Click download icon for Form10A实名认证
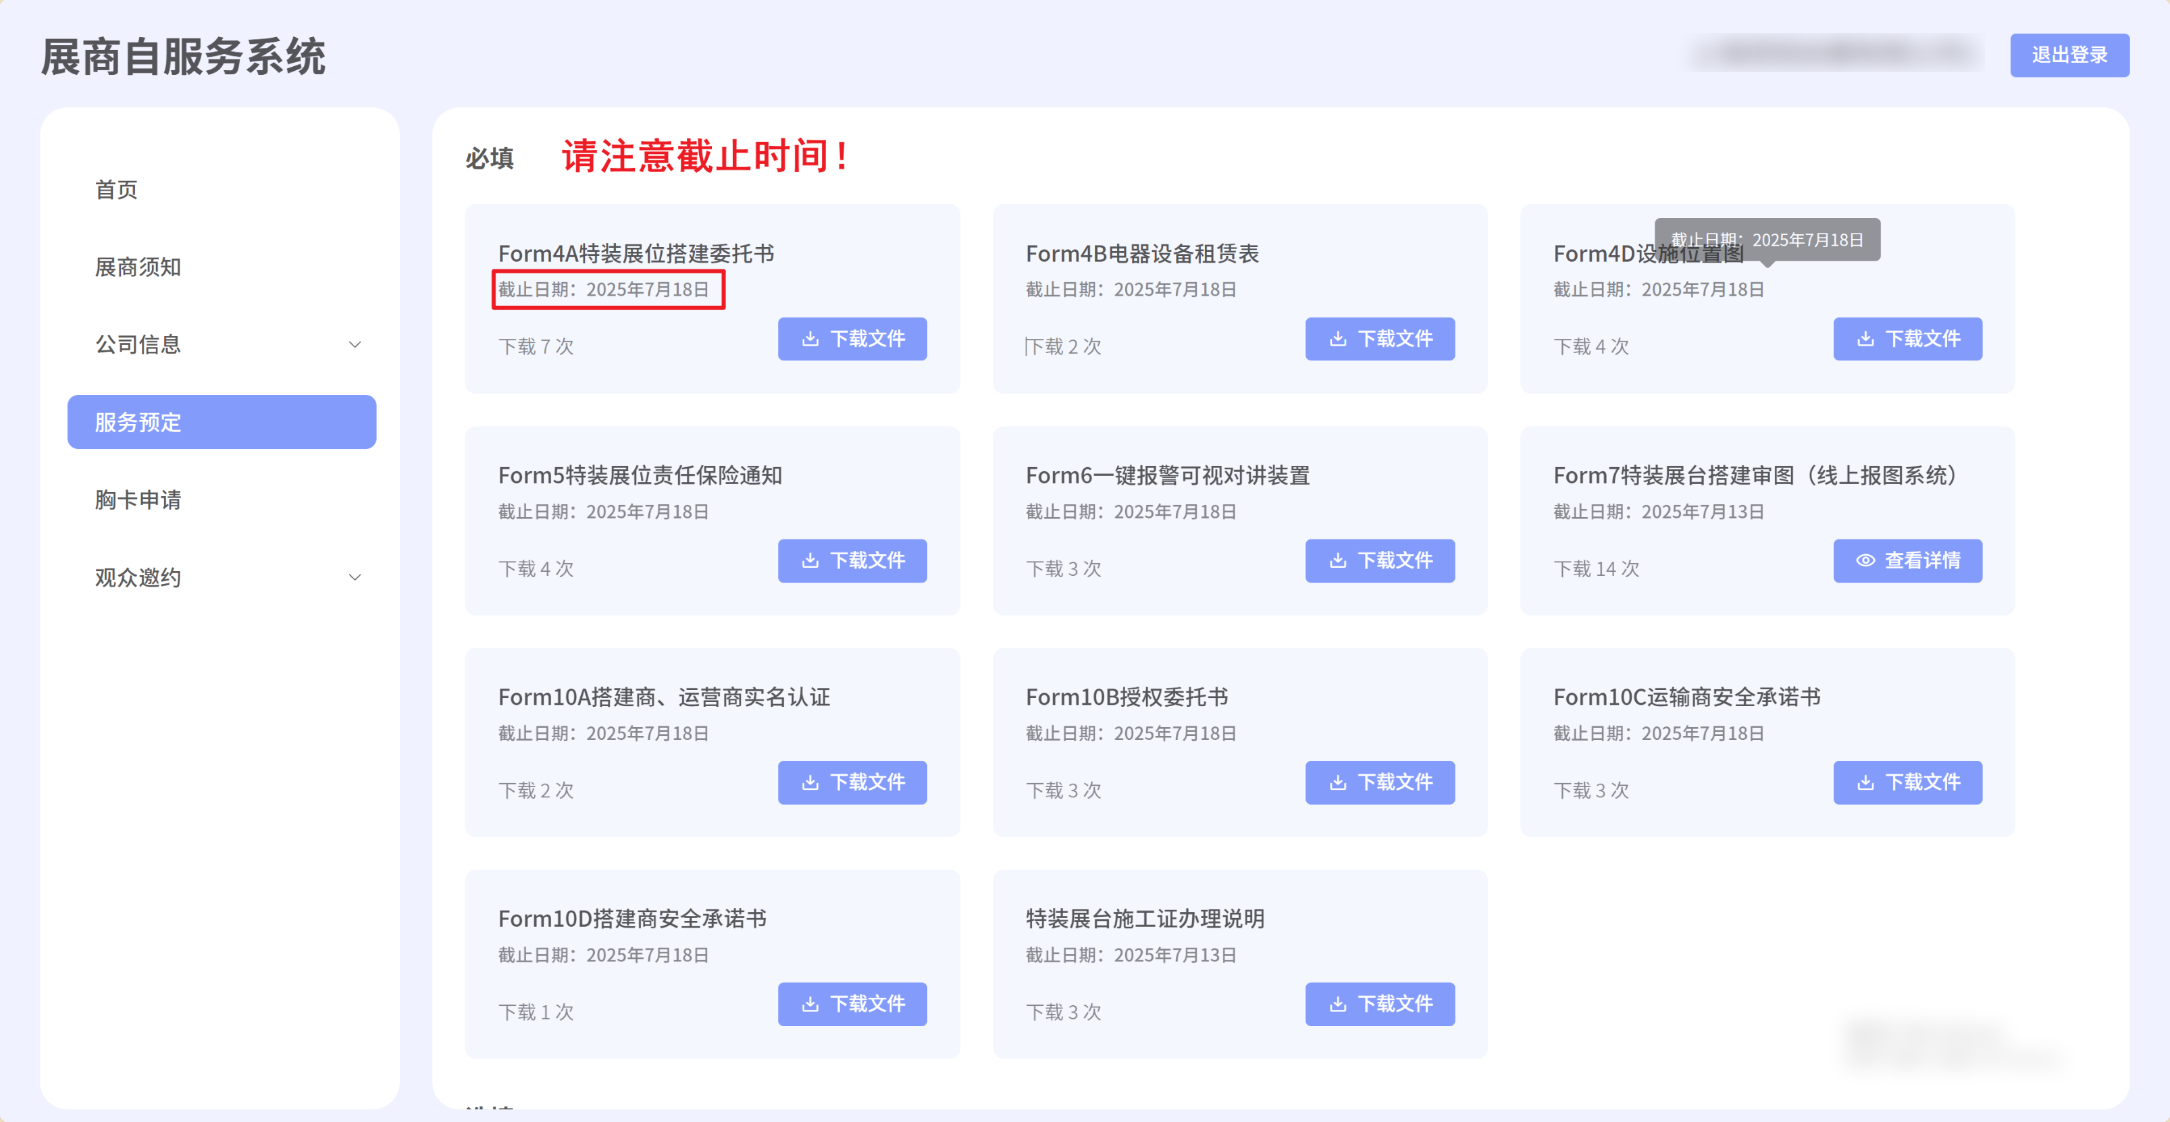The image size is (2170, 1122). (x=810, y=782)
